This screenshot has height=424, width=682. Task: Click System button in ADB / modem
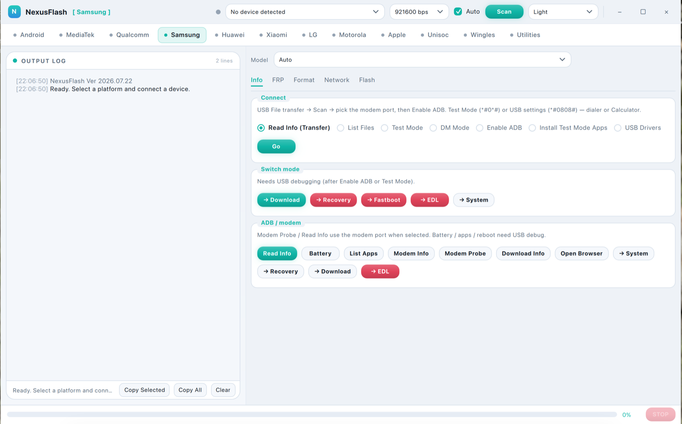point(633,254)
